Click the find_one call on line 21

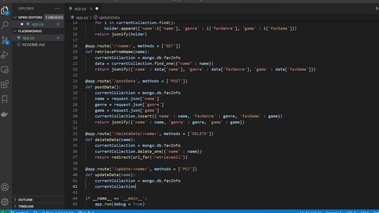coord(163,63)
